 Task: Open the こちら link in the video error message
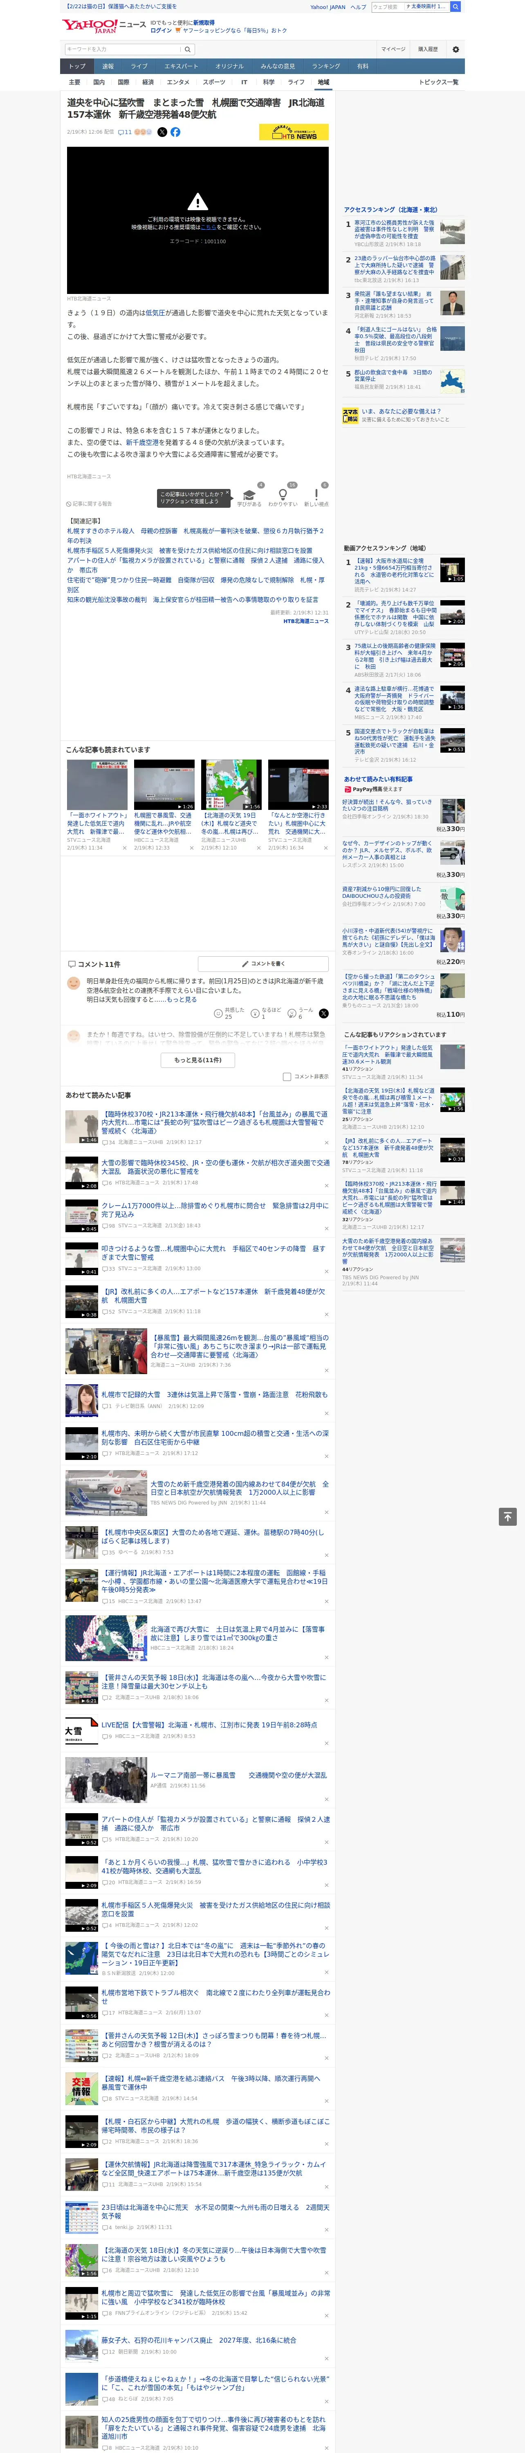[x=208, y=228]
